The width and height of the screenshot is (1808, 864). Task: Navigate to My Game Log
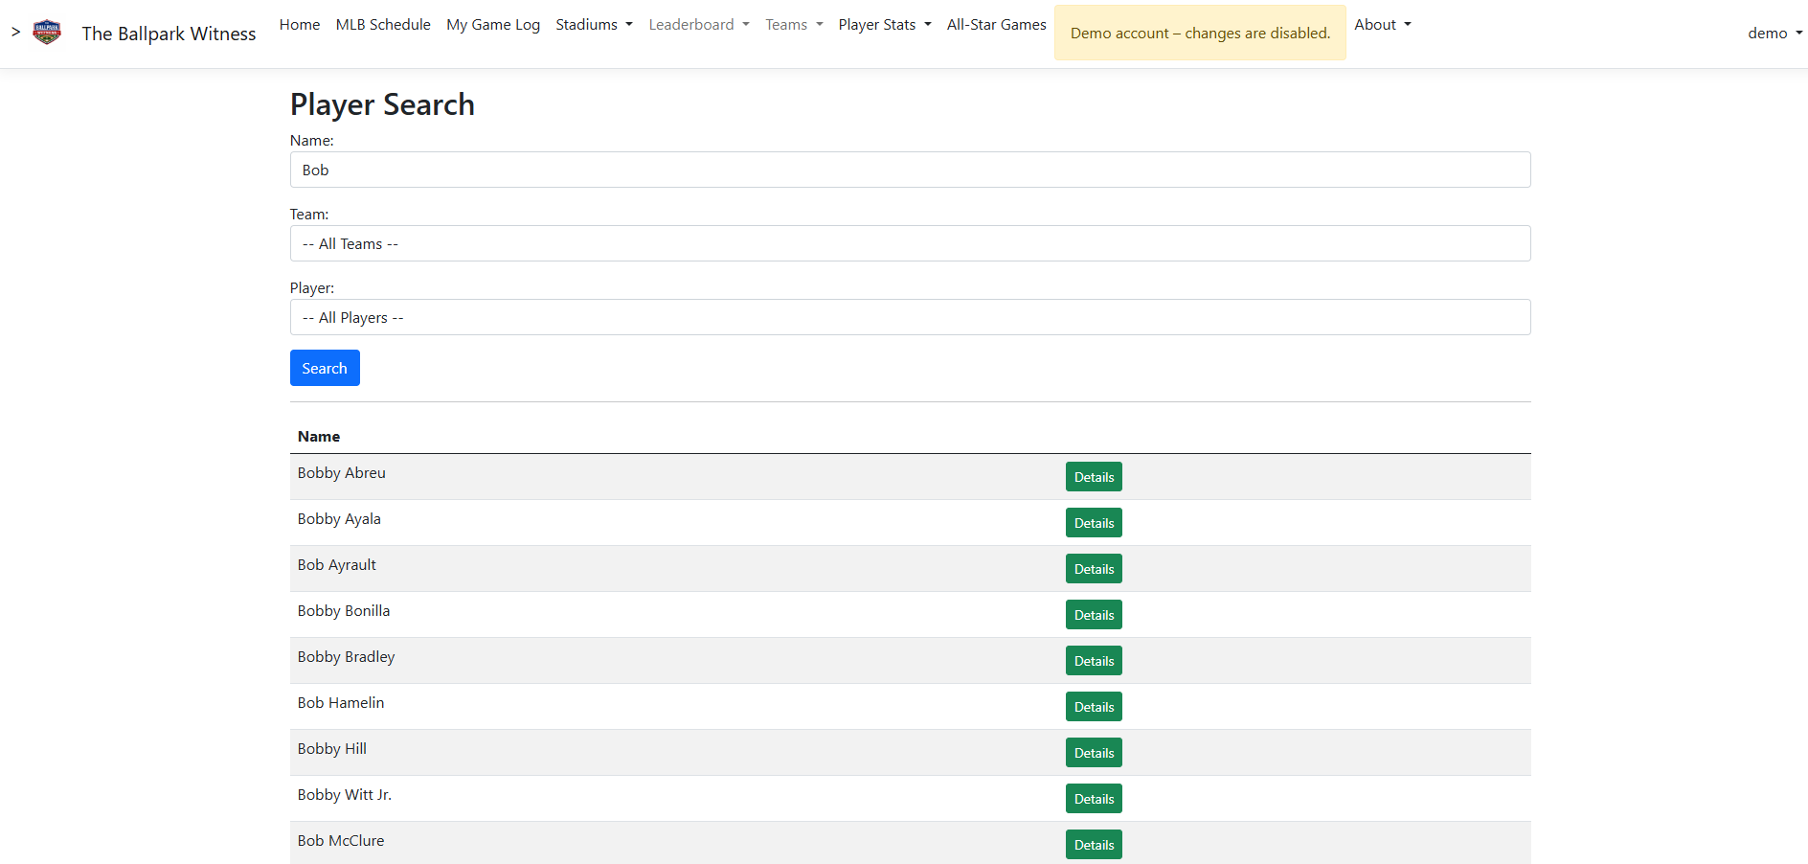[x=493, y=25]
